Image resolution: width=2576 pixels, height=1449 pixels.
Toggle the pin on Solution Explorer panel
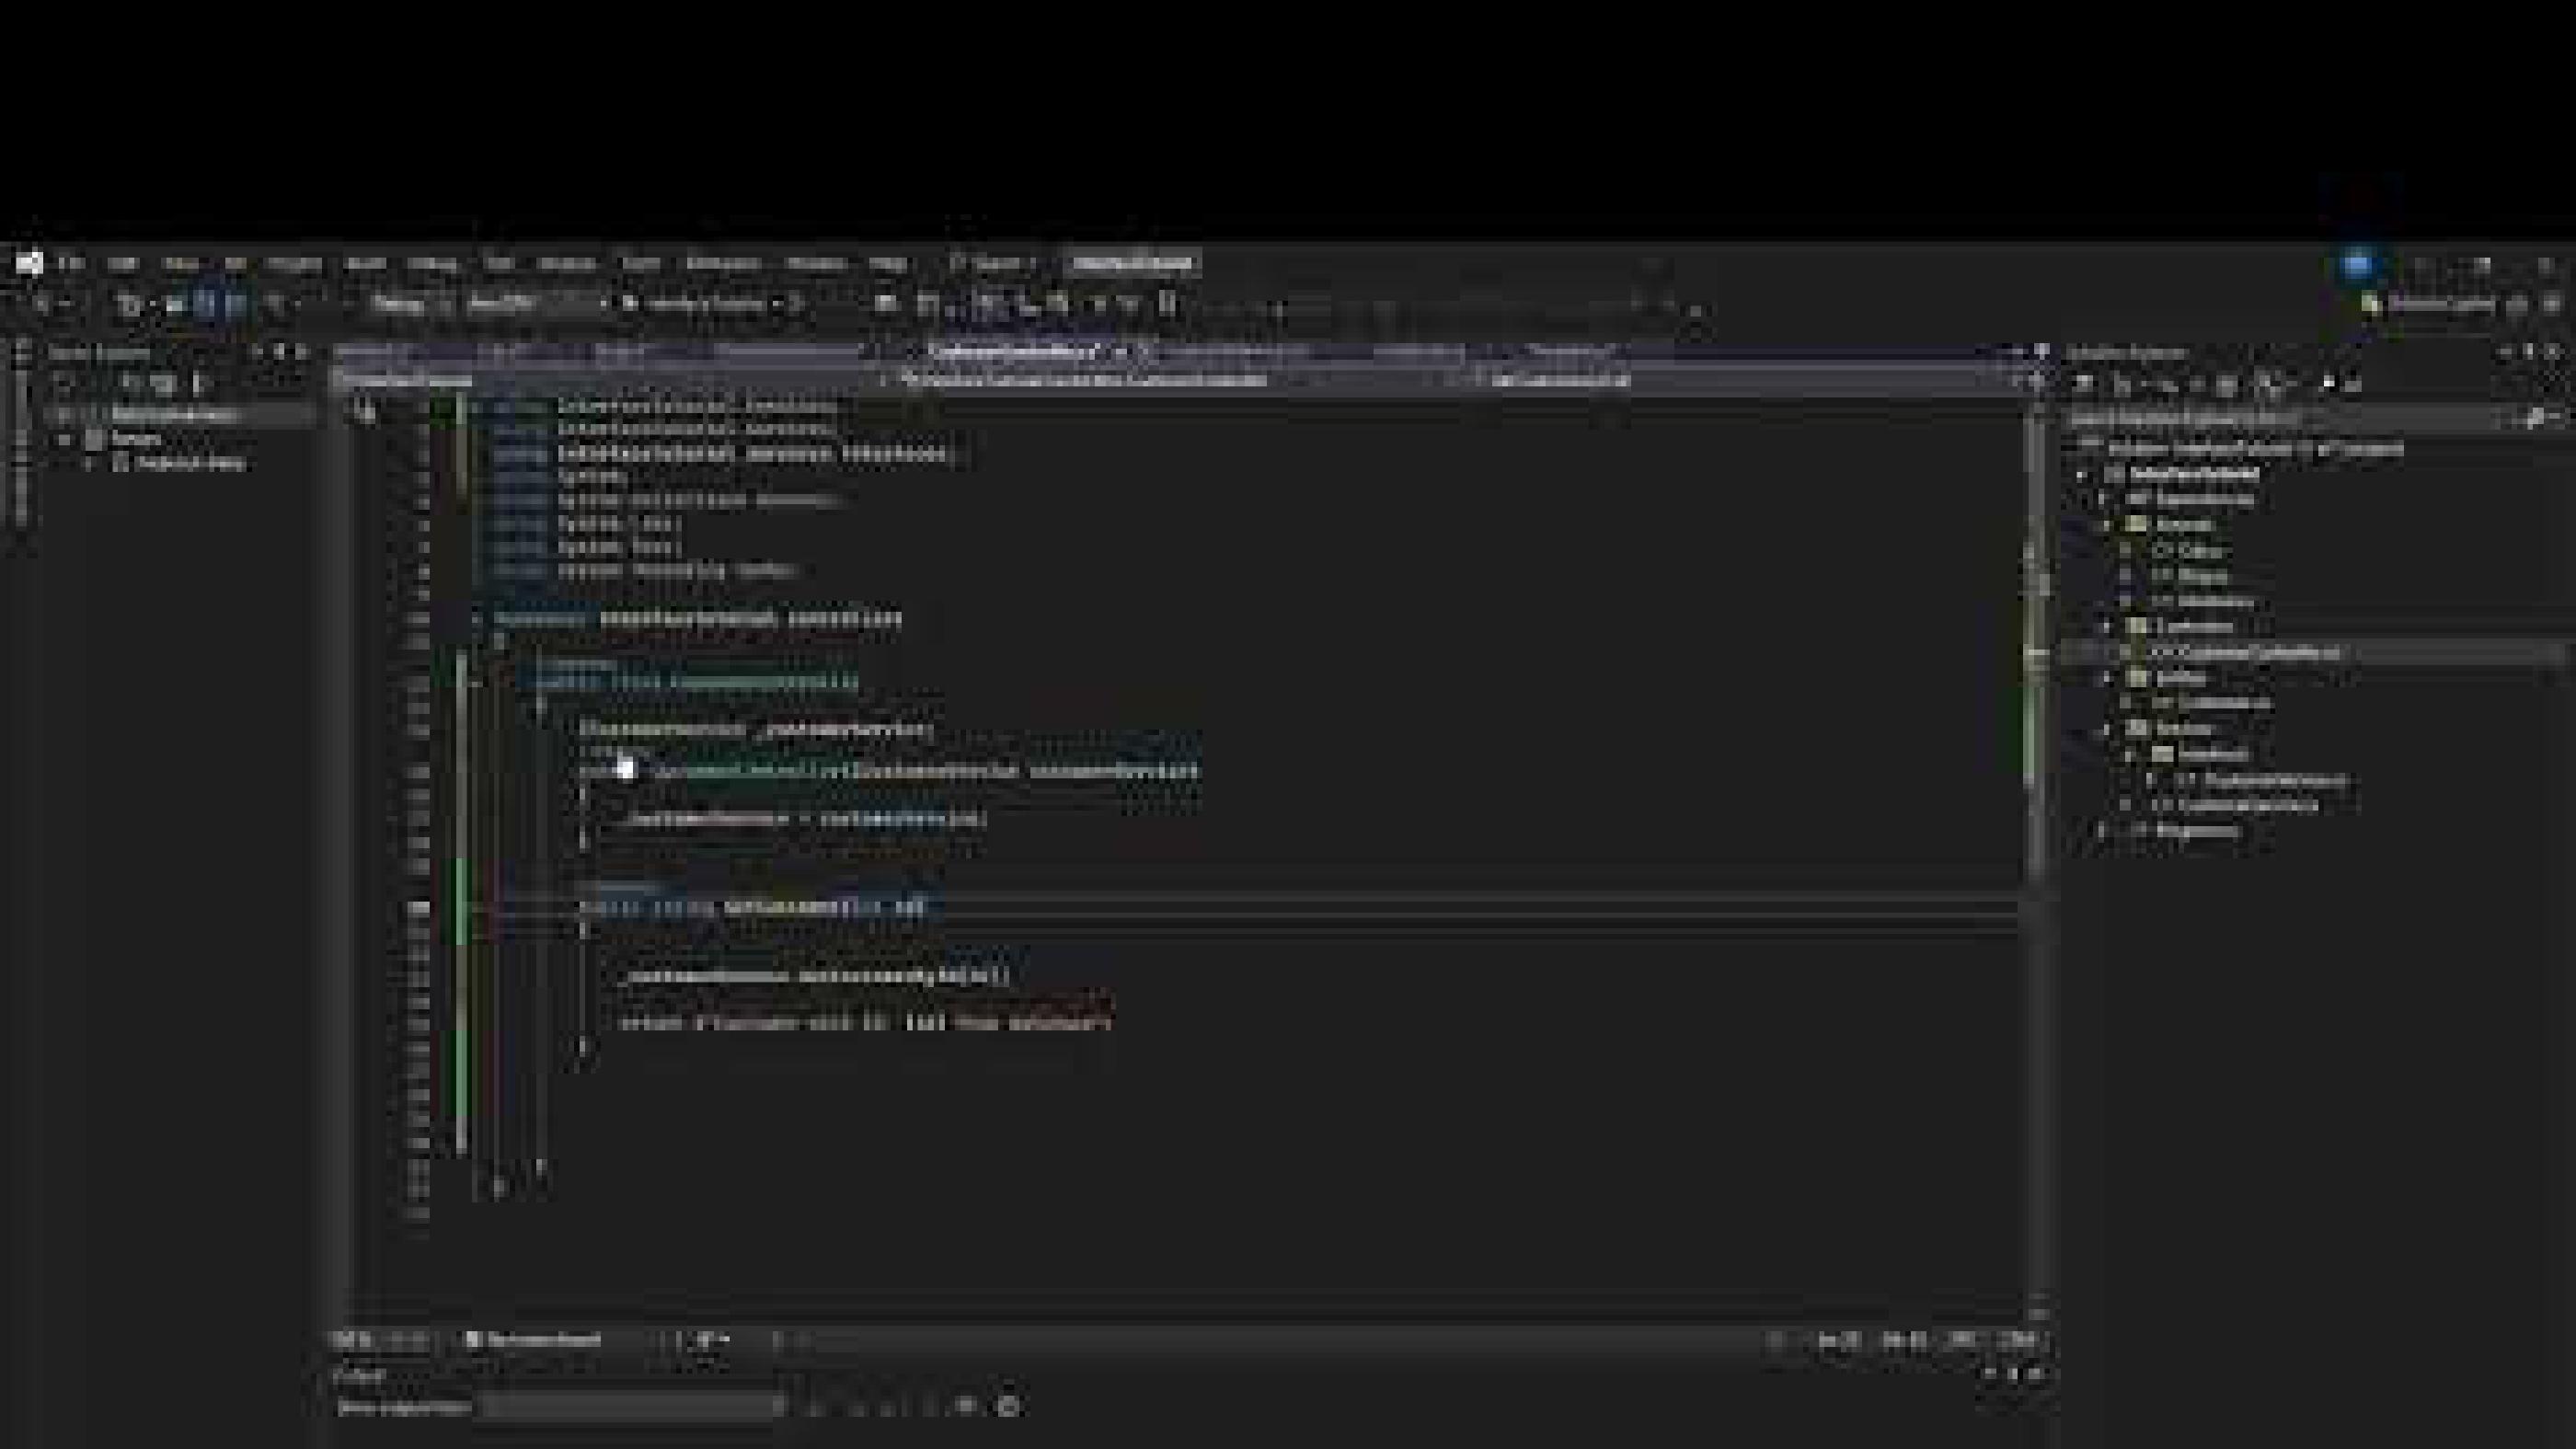[2528, 352]
